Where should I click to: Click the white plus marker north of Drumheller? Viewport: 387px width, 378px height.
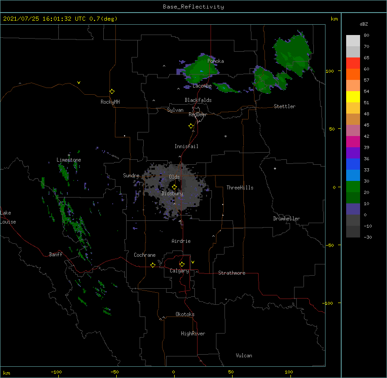click(x=275, y=168)
